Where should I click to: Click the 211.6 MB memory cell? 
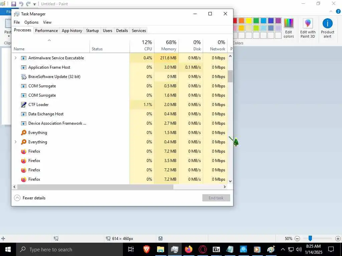click(x=166, y=58)
